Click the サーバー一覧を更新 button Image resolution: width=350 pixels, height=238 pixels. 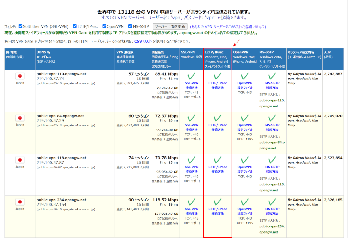[170, 26]
